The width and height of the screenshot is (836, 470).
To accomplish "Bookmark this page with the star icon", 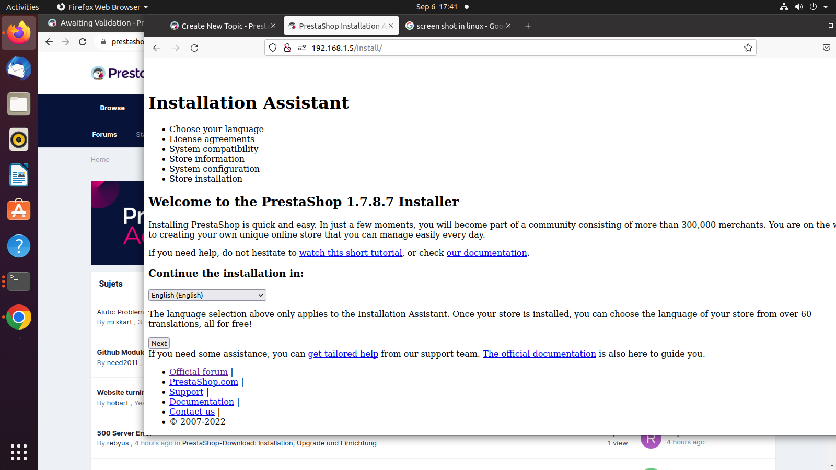I will [x=748, y=48].
